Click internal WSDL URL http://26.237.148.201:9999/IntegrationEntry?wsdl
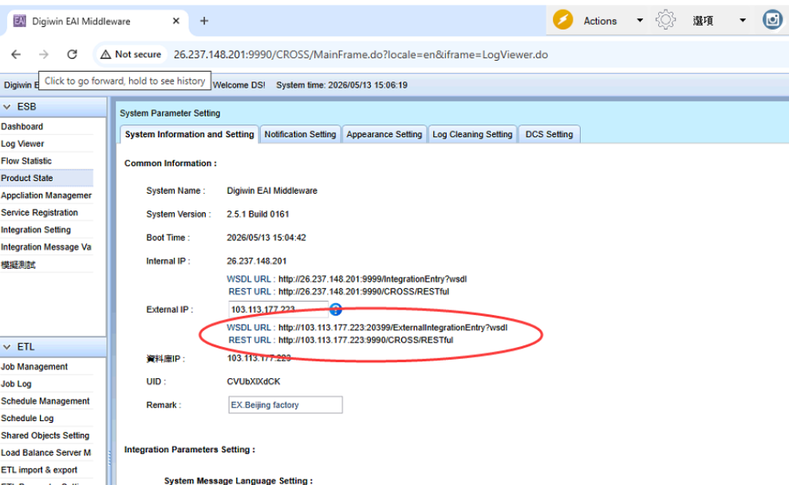This screenshot has width=789, height=485. pos(373,279)
